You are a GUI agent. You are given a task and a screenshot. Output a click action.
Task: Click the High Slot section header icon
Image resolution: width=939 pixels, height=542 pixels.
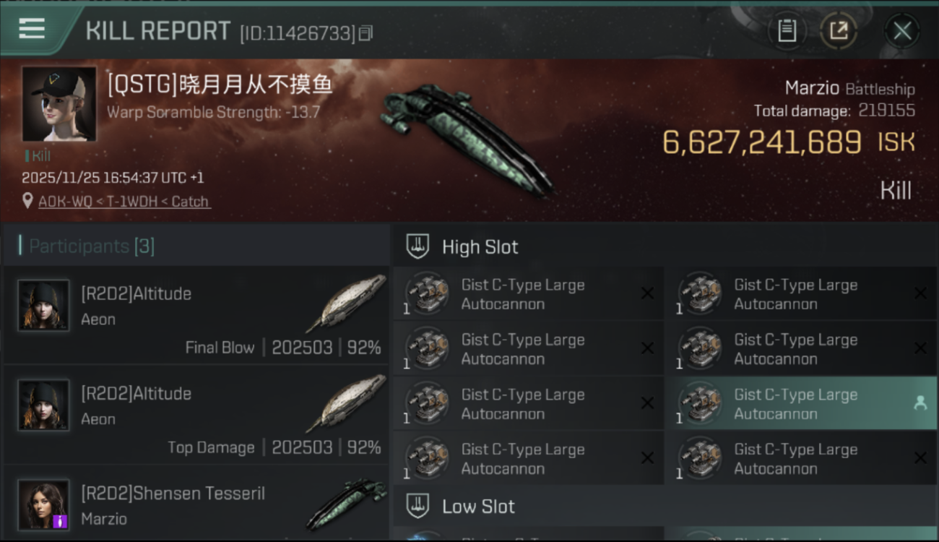click(417, 246)
